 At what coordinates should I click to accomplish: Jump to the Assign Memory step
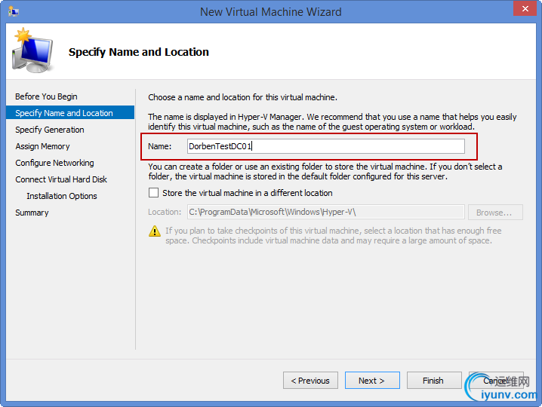pos(42,146)
